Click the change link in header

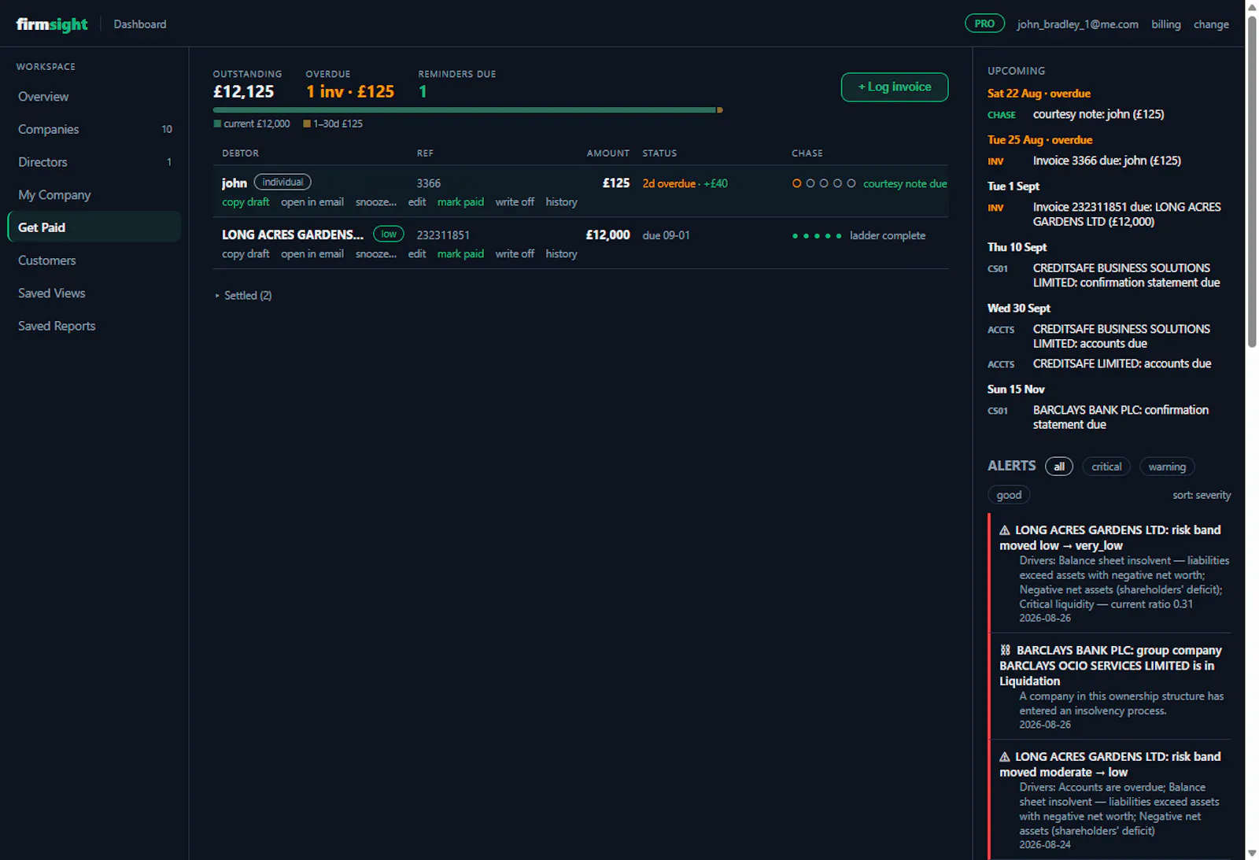[1211, 24]
